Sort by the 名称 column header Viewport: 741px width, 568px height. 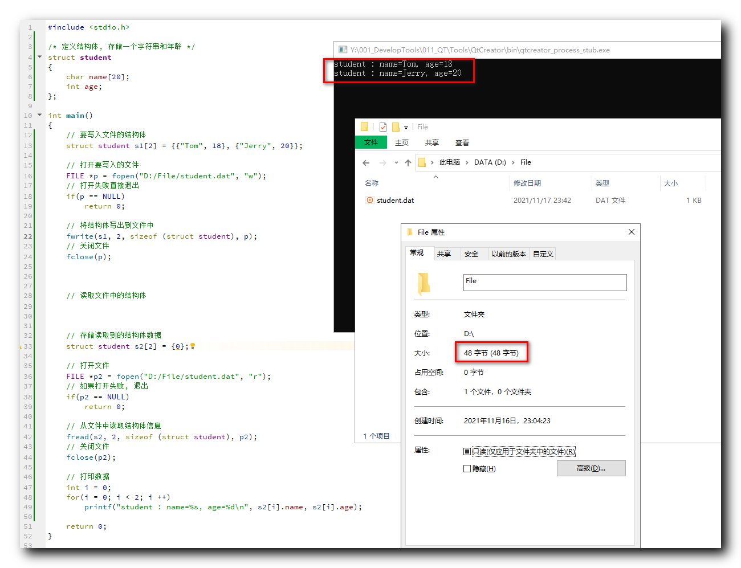(372, 183)
